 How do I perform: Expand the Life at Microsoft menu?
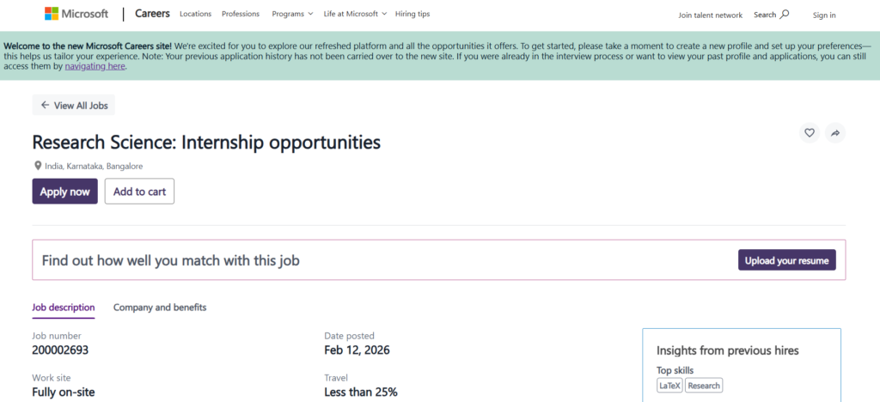[355, 15]
